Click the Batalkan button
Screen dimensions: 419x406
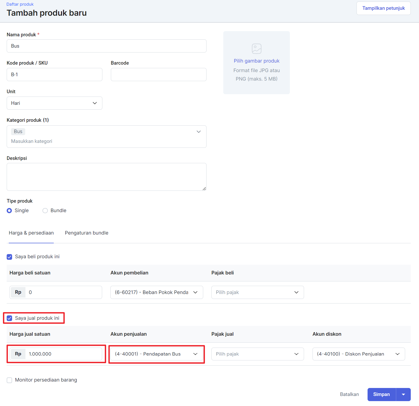(349, 394)
